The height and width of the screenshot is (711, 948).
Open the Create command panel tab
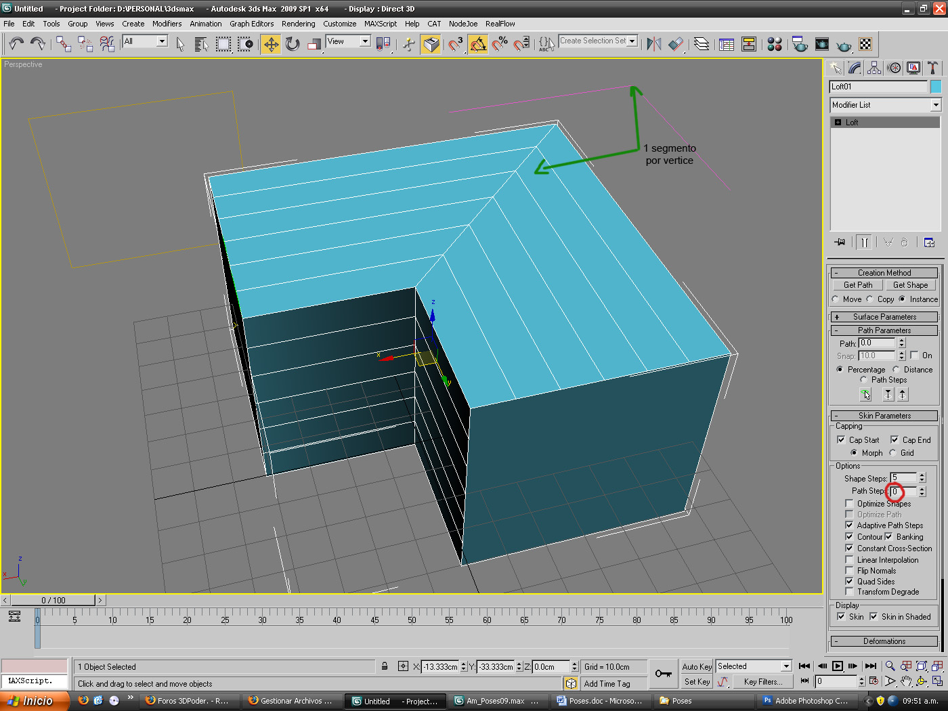click(x=835, y=68)
